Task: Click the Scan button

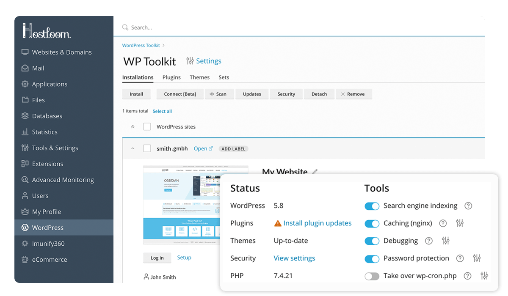Action: point(219,94)
